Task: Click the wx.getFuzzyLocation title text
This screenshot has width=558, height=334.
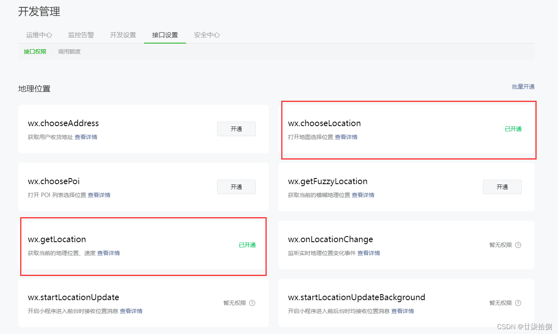Action: coord(328,181)
